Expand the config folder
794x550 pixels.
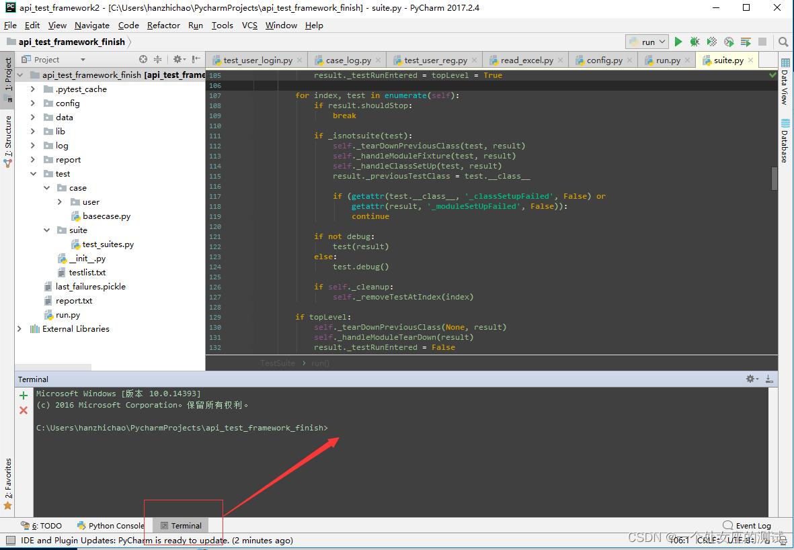(x=33, y=103)
